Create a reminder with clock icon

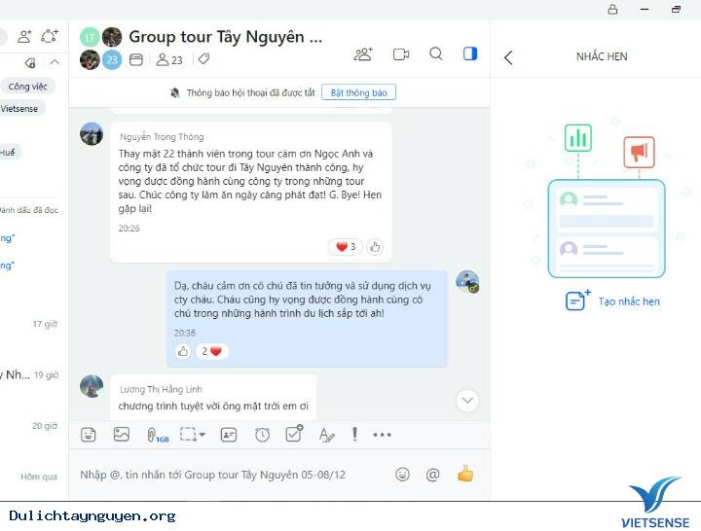262,435
